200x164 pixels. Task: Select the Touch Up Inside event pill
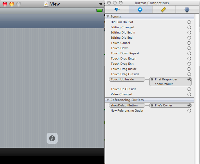tap(127, 79)
